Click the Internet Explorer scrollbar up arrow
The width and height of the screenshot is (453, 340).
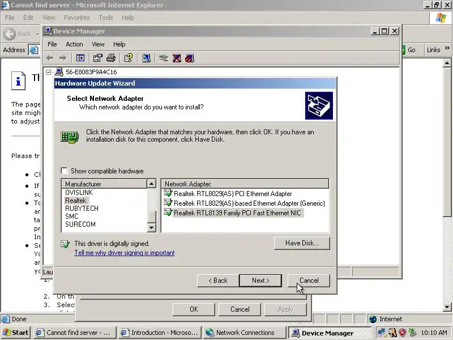(447, 63)
